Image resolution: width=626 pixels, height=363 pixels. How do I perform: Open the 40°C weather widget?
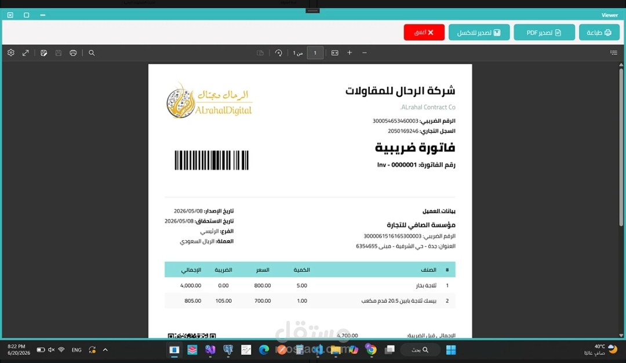(x=601, y=350)
